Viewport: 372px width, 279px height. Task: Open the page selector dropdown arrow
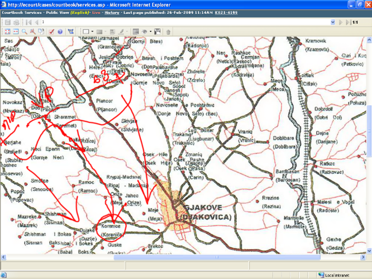click(x=333, y=22)
